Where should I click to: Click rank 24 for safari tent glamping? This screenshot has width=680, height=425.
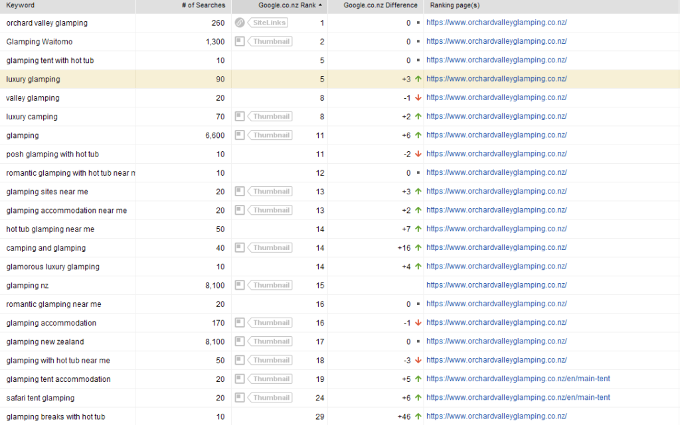click(320, 398)
